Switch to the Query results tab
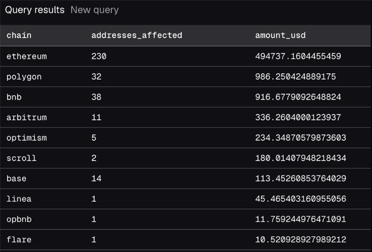The height and width of the screenshot is (252, 372). pos(34,10)
